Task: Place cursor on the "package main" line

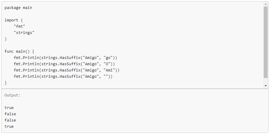Action: (x=18, y=8)
